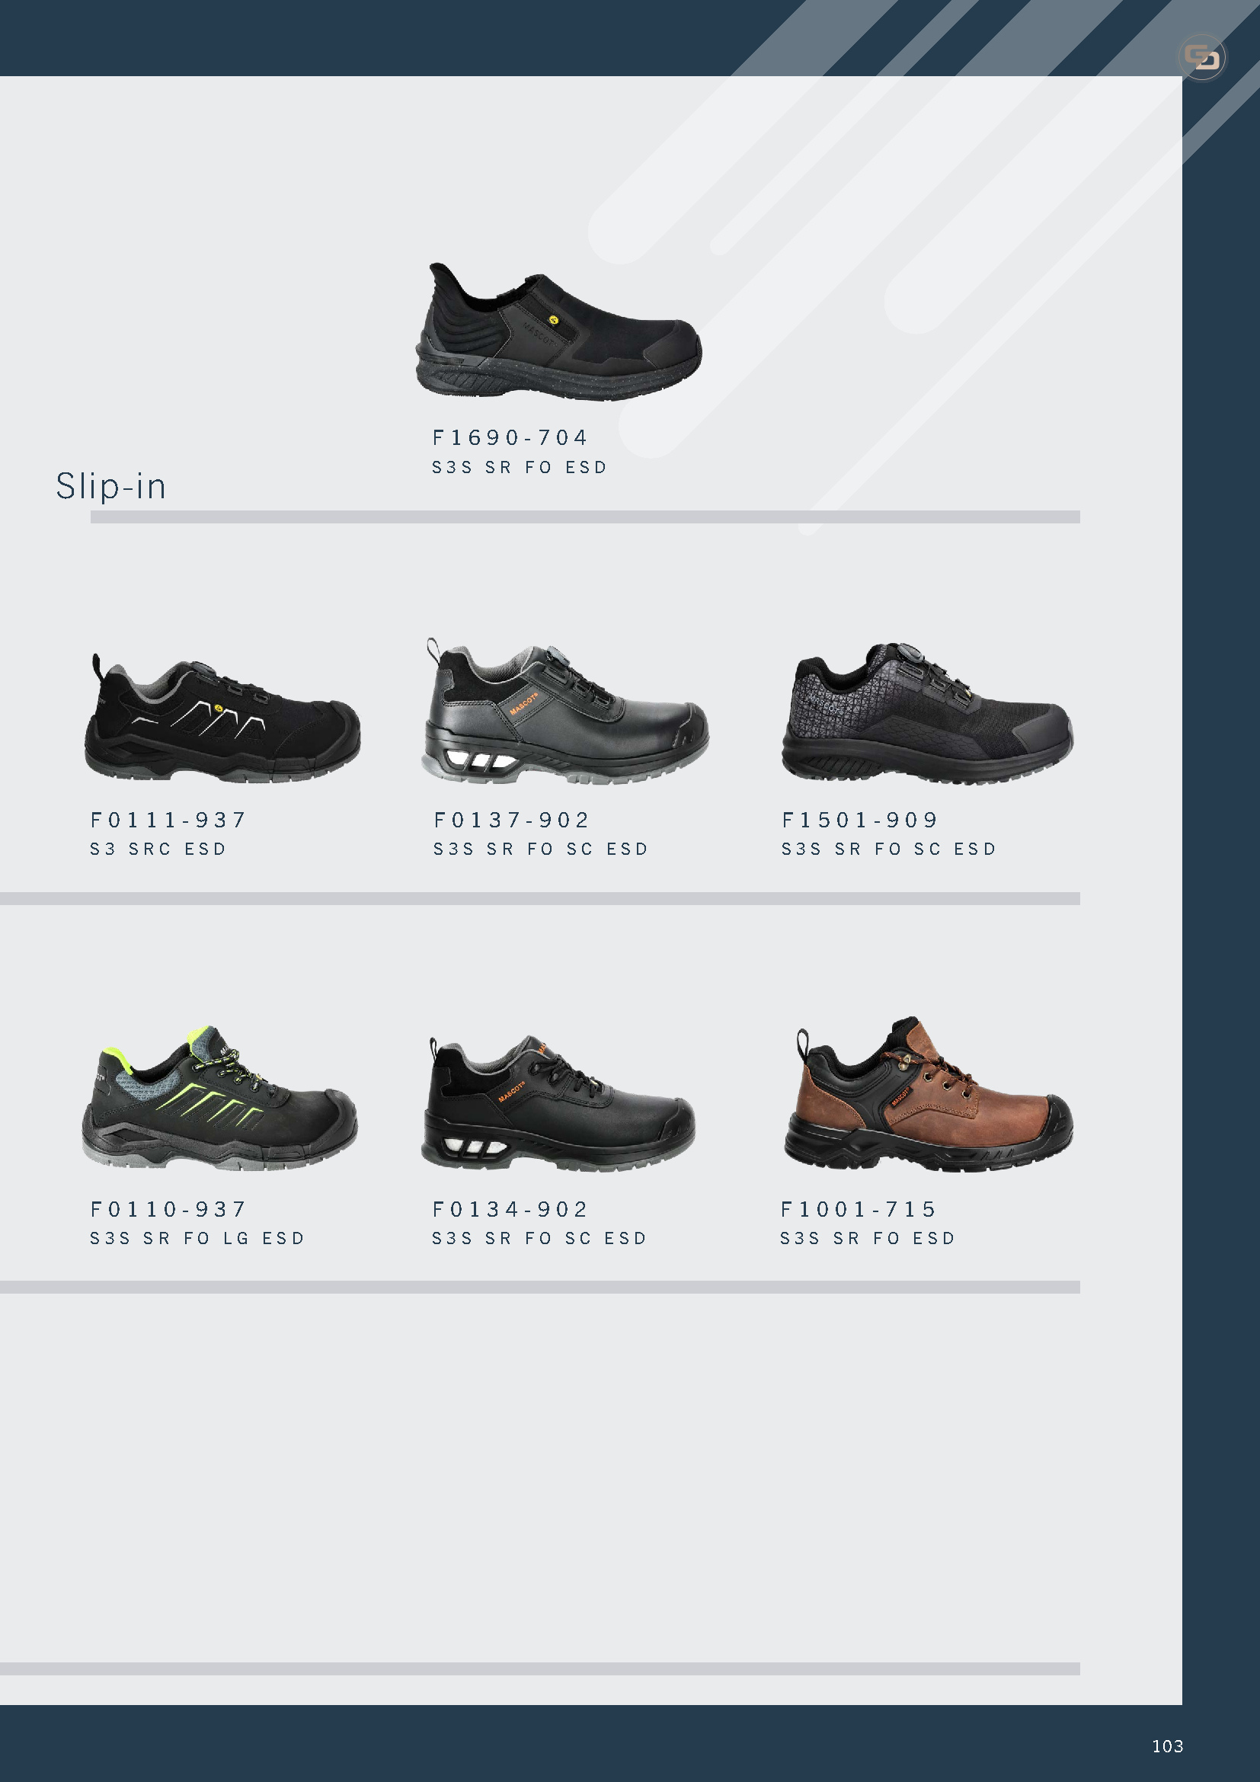Select the F0137-902 leather shoe image
The height and width of the screenshot is (1782, 1260).
[565, 711]
